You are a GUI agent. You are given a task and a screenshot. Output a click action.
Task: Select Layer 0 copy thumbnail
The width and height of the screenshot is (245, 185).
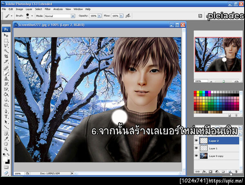[x=204, y=156]
